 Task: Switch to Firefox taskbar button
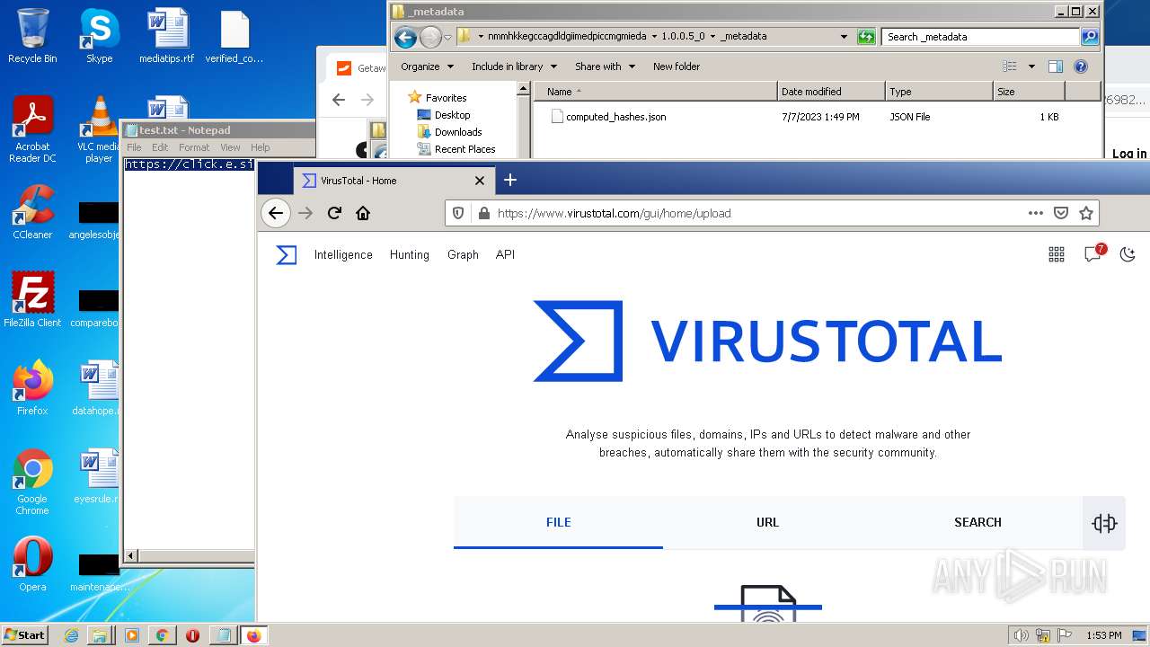(x=253, y=635)
